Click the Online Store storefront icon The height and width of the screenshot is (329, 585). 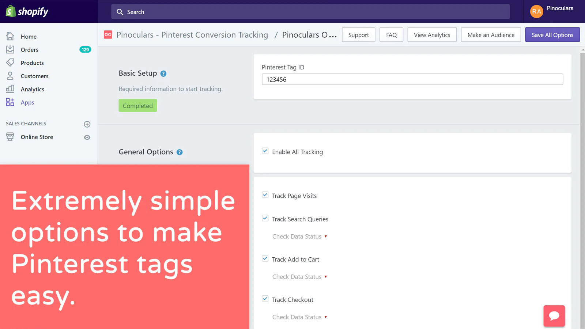10,137
